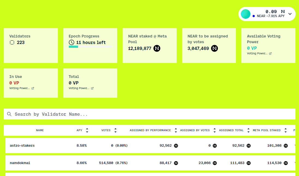Select the astro-stakers validator row

[x=150, y=146]
